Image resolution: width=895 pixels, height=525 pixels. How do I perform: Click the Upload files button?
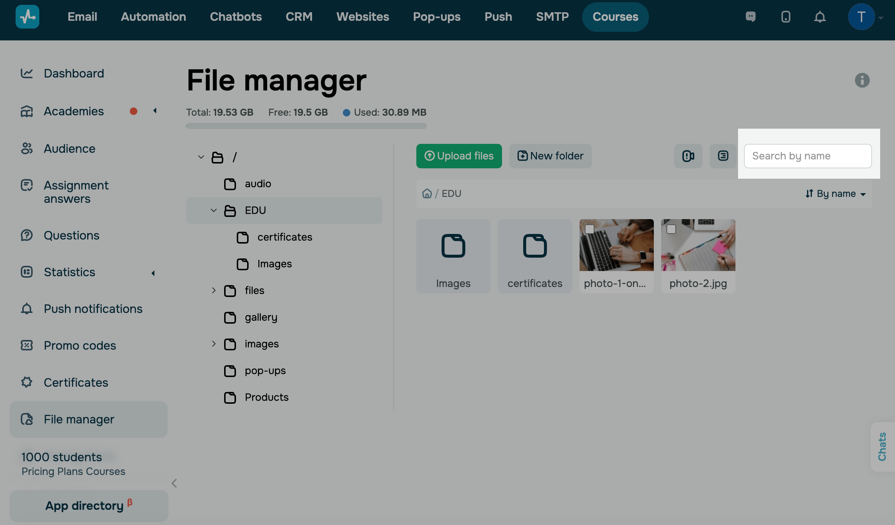coord(459,156)
